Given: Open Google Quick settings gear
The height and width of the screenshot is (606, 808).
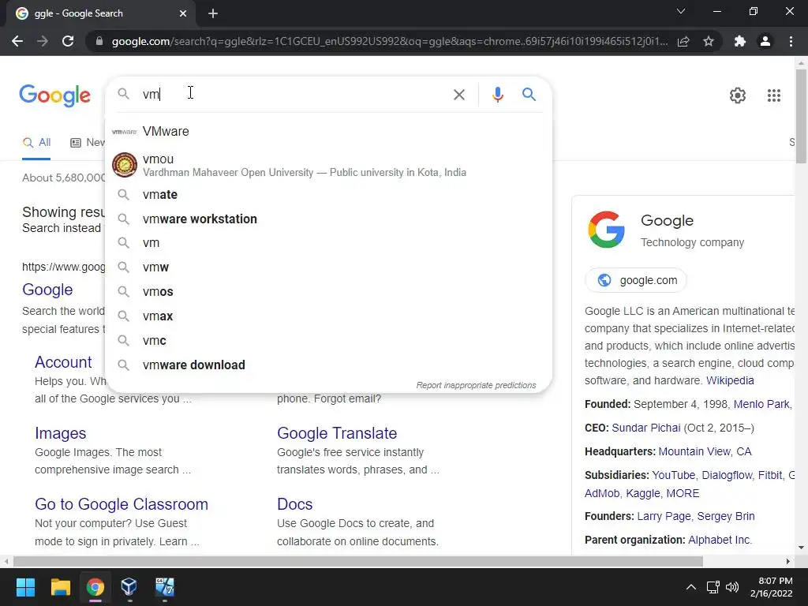Looking at the screenshot, I should (x=738, y=95).
